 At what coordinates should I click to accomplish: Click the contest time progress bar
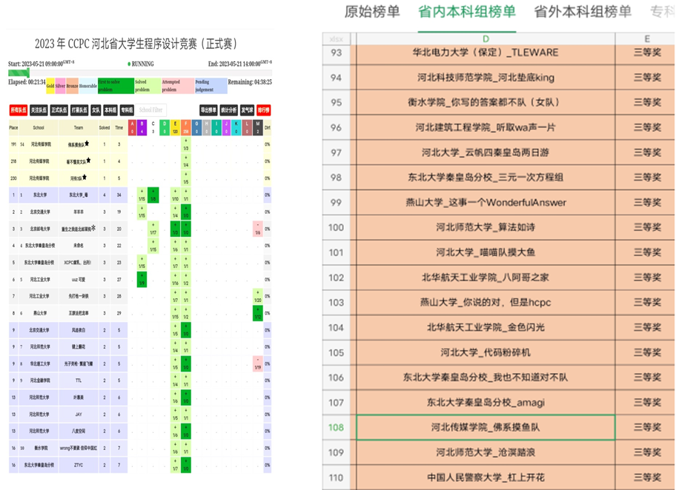click(x=139, y=73)
